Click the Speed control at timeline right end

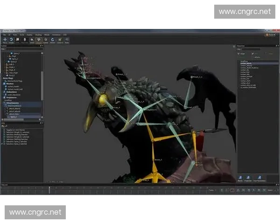273,190
